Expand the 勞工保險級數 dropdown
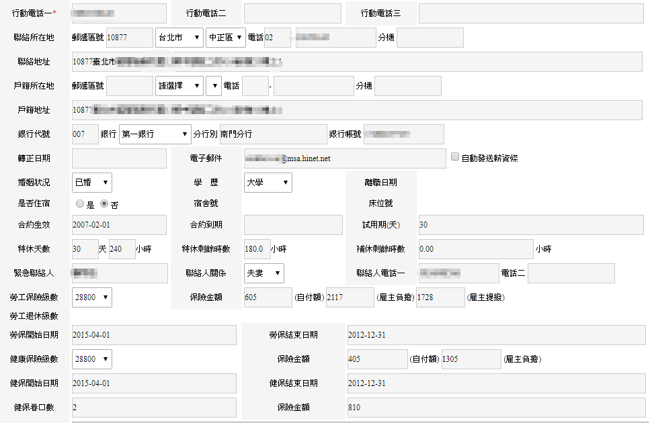Image resolution: width=650 pixels, height=423 pixels. (x=91, y=297)
